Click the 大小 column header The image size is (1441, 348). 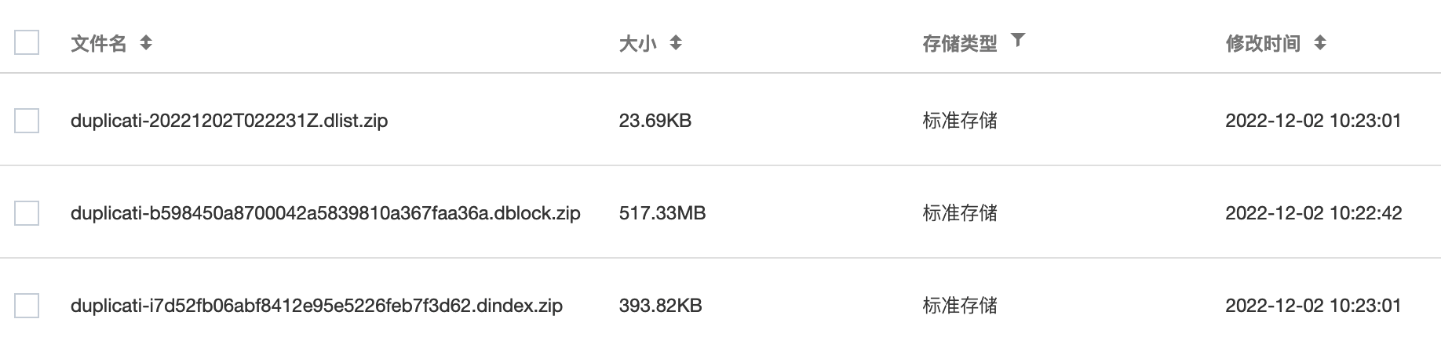[x=637, y=43]
